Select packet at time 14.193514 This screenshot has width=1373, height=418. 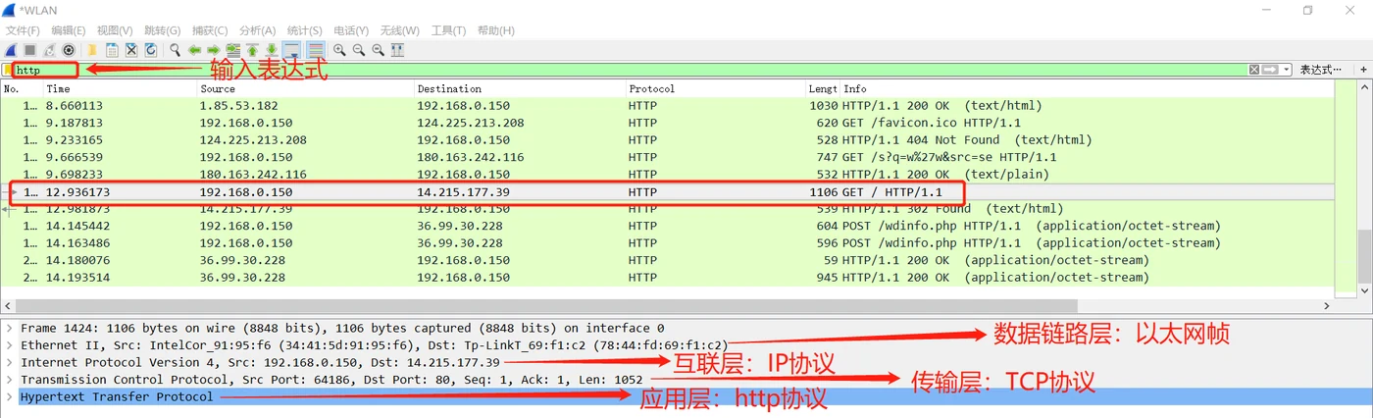click(x=667, y=277)
